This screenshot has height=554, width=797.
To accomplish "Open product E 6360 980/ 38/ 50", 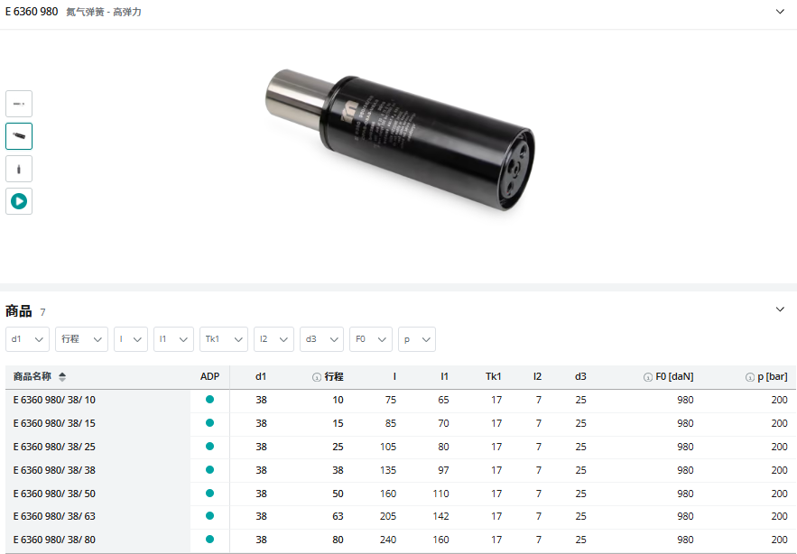I will coord(54,494).
